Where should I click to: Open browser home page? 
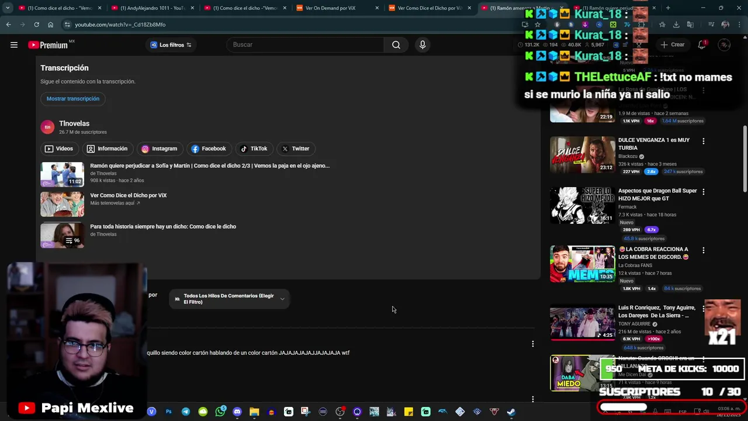(50, 25)
